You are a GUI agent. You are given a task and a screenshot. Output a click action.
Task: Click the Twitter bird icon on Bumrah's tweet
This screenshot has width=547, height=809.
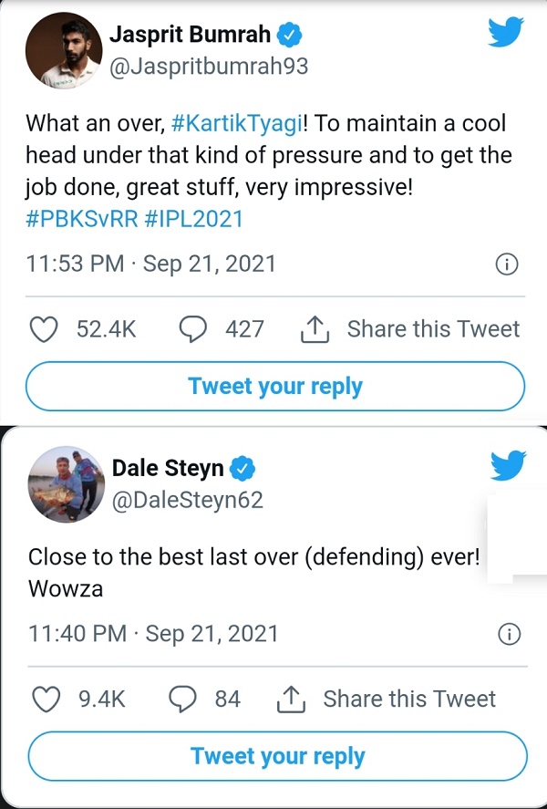coord(505,34)
